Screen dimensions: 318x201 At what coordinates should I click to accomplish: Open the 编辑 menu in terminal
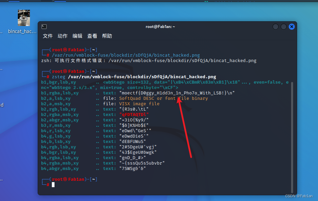coord(77,36)
